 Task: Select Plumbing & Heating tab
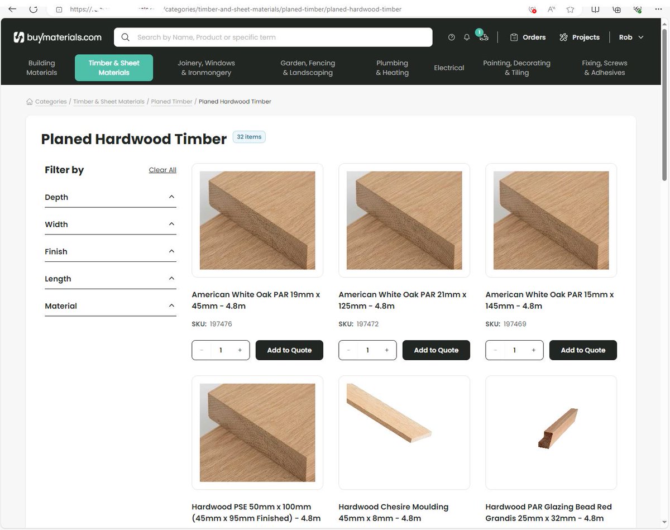[x=392, y=68]
